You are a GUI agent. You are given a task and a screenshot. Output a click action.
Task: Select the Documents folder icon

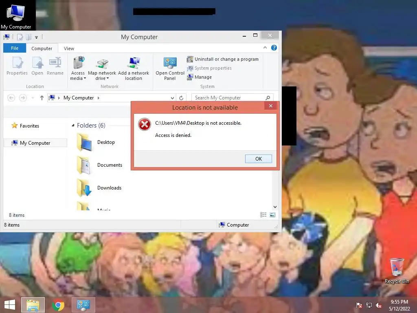[84, 165]
